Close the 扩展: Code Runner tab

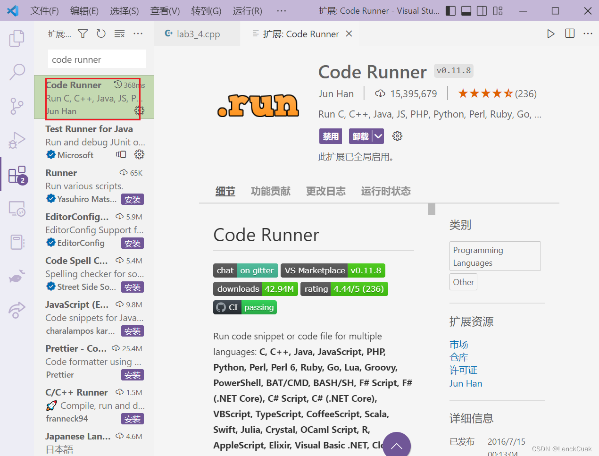[x=349, y=34]
